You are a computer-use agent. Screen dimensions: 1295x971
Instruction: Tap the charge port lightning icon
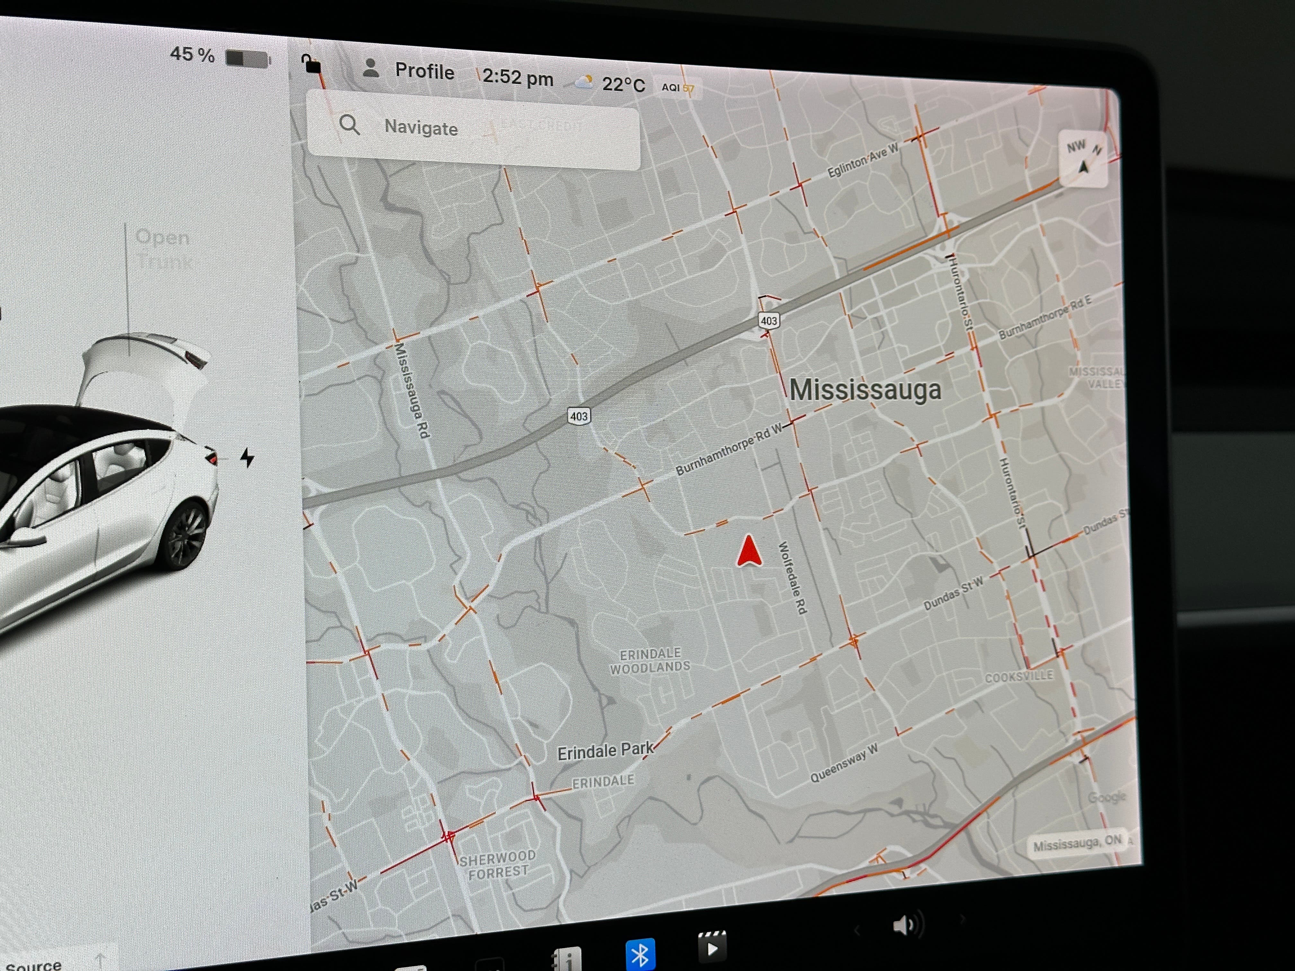pos(248,458)
